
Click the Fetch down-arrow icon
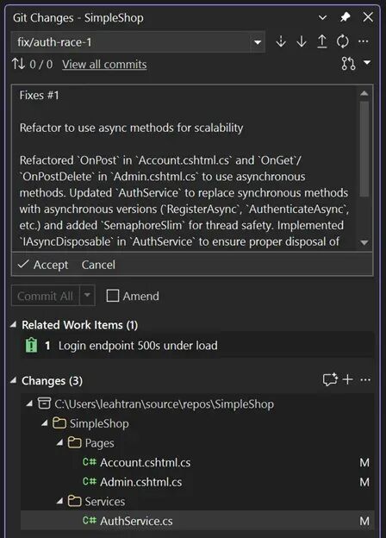pyautogui.click(x=281, y=42)
